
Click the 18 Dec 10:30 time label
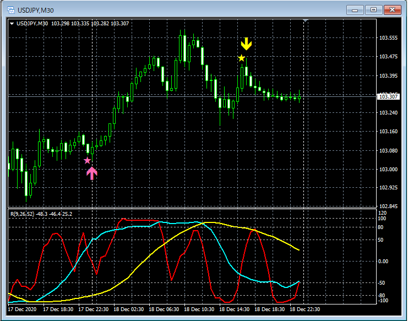tap(199, 309)
